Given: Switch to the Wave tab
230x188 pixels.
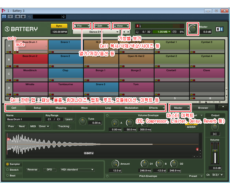Looking at the screenshot, I should pos(84,108).
